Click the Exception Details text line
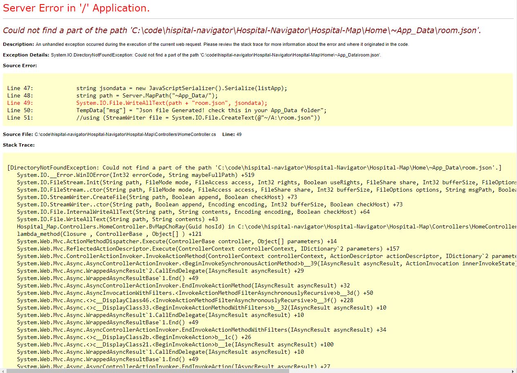 click(164, 54)
